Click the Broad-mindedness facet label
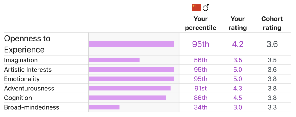Image resolution: width=296 pixels, height=117 pixels. (x=32, y=107)
